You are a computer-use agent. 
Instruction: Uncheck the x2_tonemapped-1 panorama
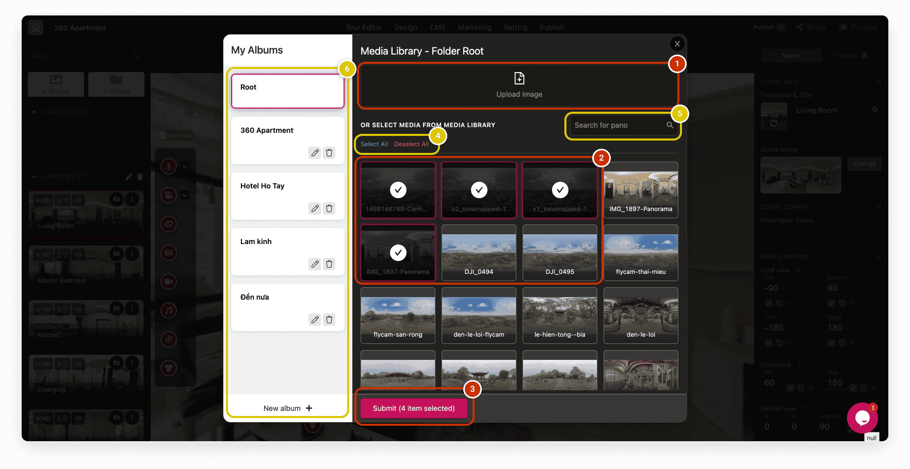point(479,190)
